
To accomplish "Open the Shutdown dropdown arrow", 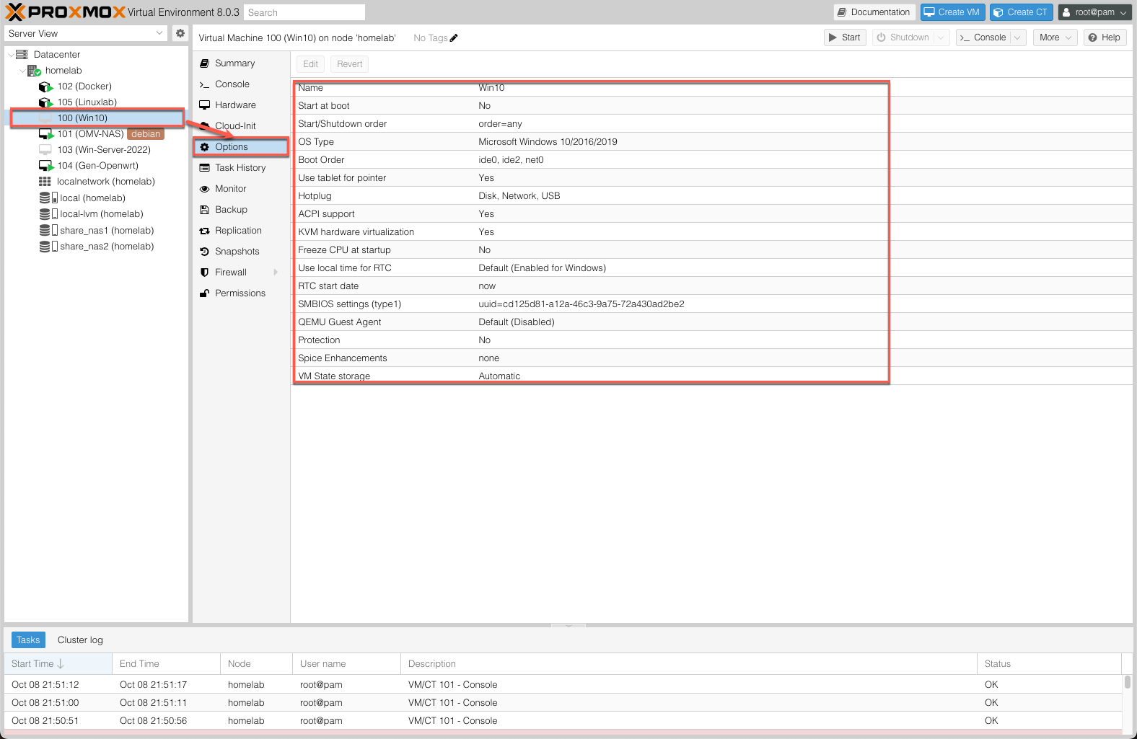I will 941,37.
